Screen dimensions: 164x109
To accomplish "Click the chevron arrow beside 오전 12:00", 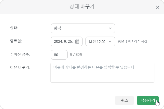I will [110, 41].
